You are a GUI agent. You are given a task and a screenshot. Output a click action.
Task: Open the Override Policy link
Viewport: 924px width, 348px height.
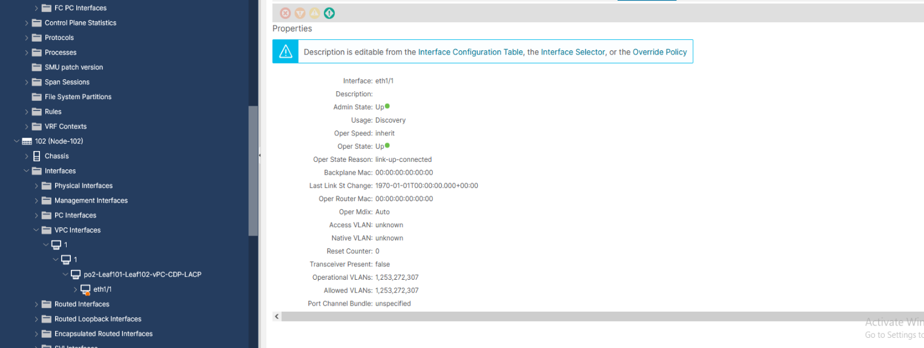tap(659, 52)
